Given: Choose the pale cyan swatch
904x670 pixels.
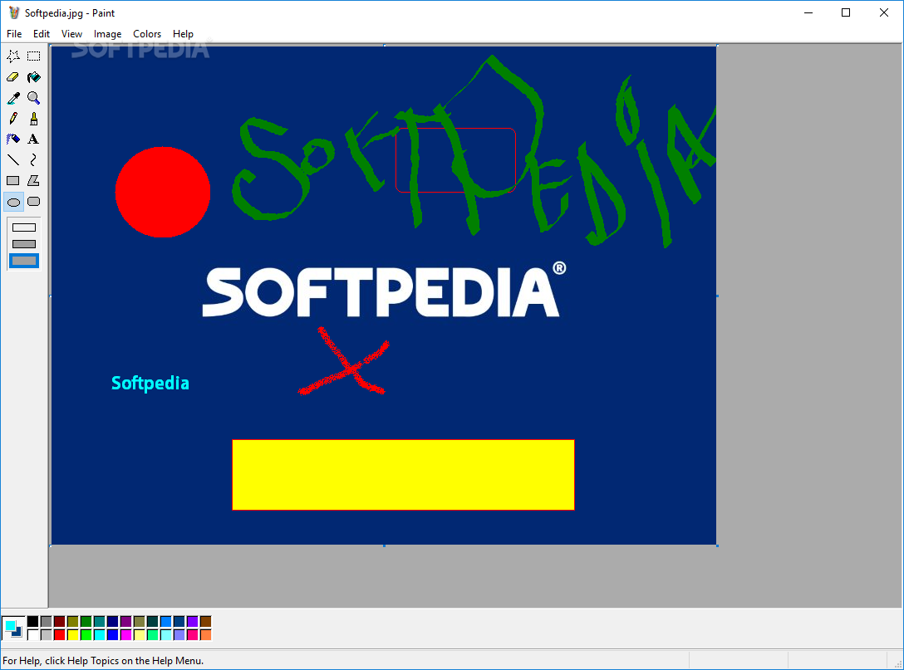Looking at the screenshot, I should (x=165, y=634).
